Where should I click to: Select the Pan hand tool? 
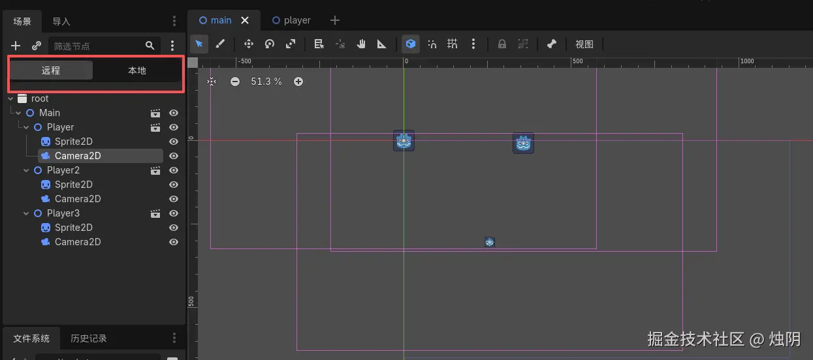click(x=361, y=44)
